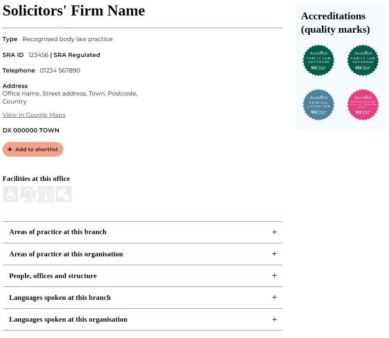Select the Criminal Litigation accreditation badge
Screen dimensions: 389x338
319,105
